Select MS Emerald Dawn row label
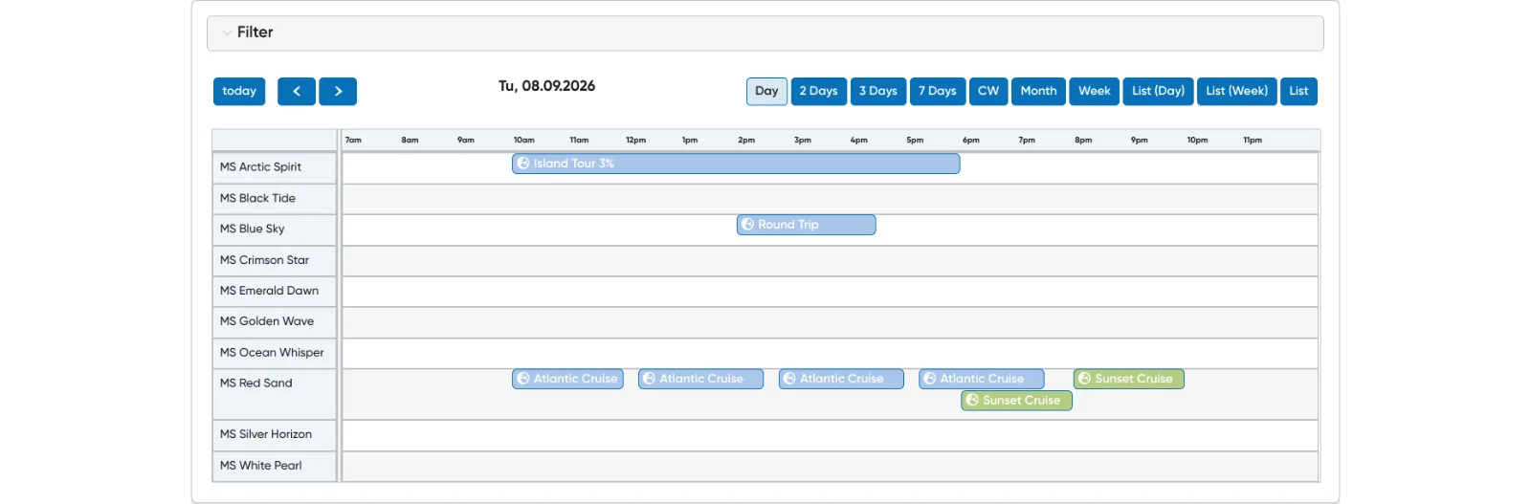Image resolution: width=1531 pixels, height=504 pixels. click(275, 291)
